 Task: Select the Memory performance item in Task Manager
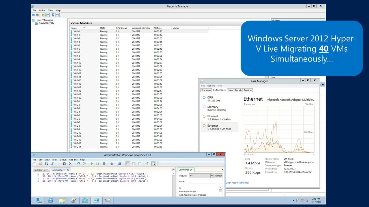(x=219, y=108)
